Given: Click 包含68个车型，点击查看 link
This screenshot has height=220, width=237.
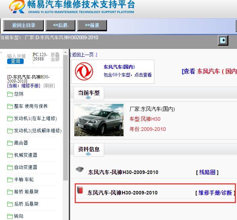Looking at the screenshot, I should coord(127,75).
